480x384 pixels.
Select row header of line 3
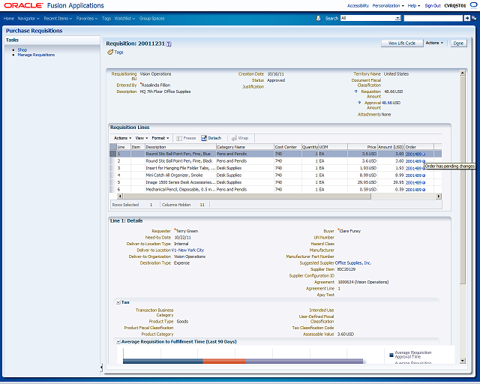pos(113,168)
